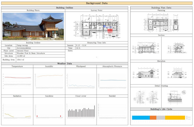Screen dimensions: 194x127
Task: Click the Cloud cover bar chart
Action: pos(81,111)
